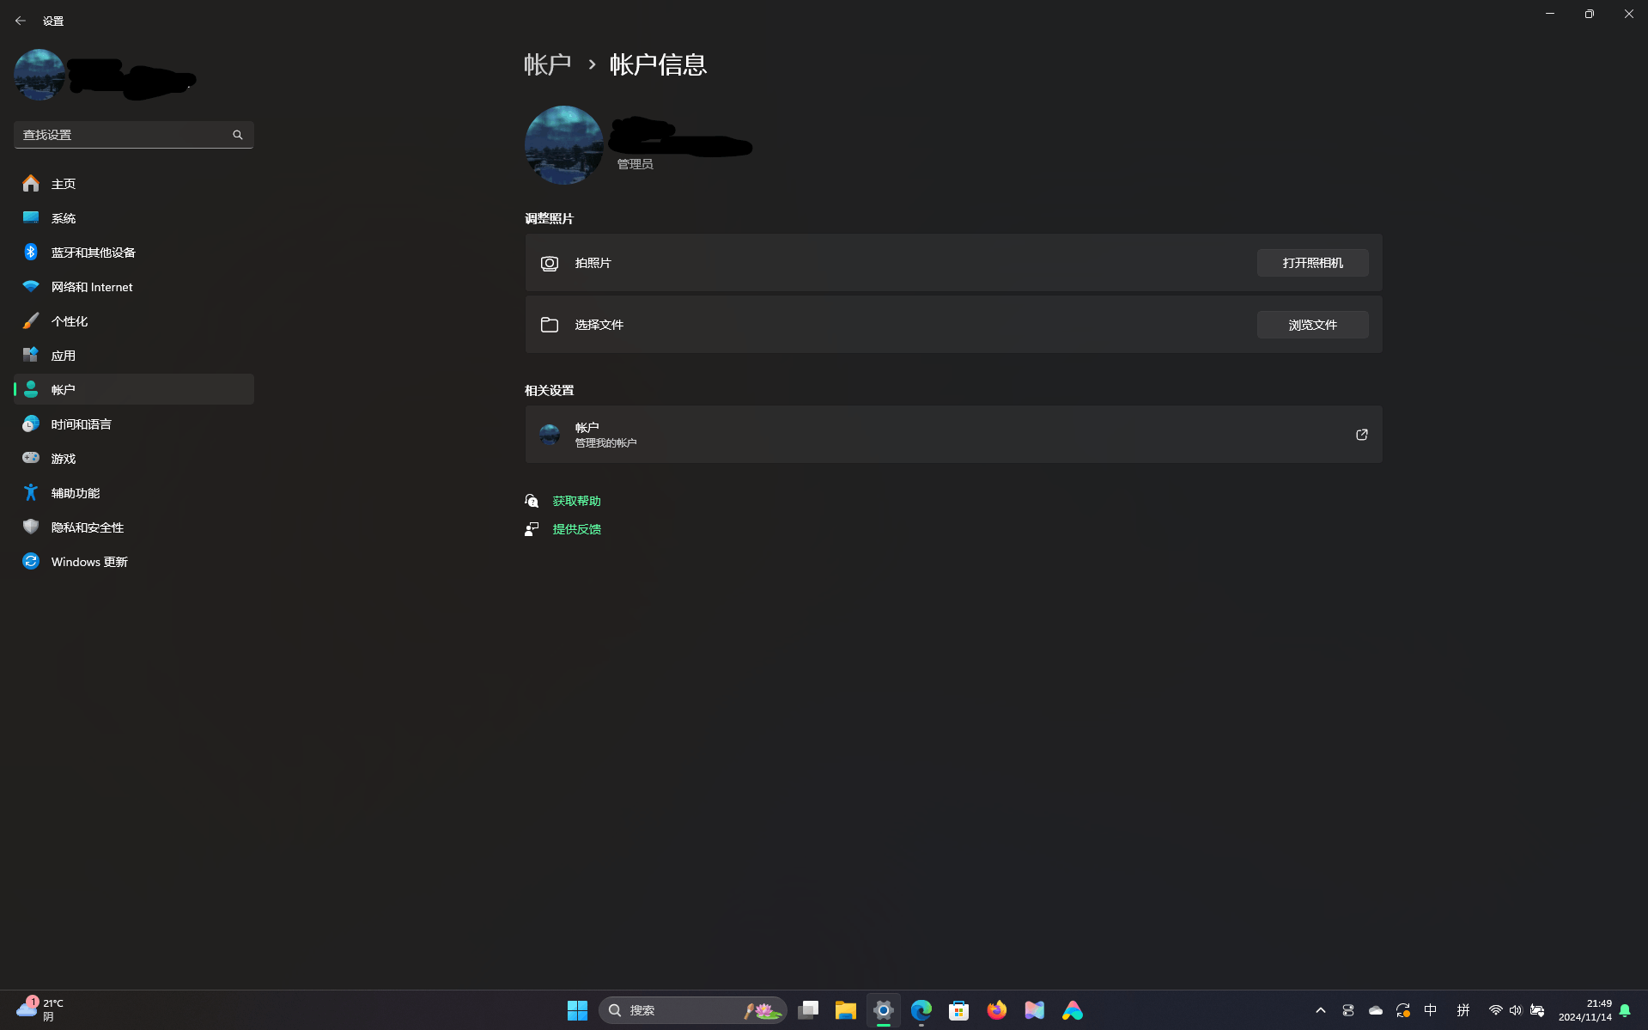Click the help icon beside 获取帮助
This screenshot has height=1030, width=1648.
(532, 501)
